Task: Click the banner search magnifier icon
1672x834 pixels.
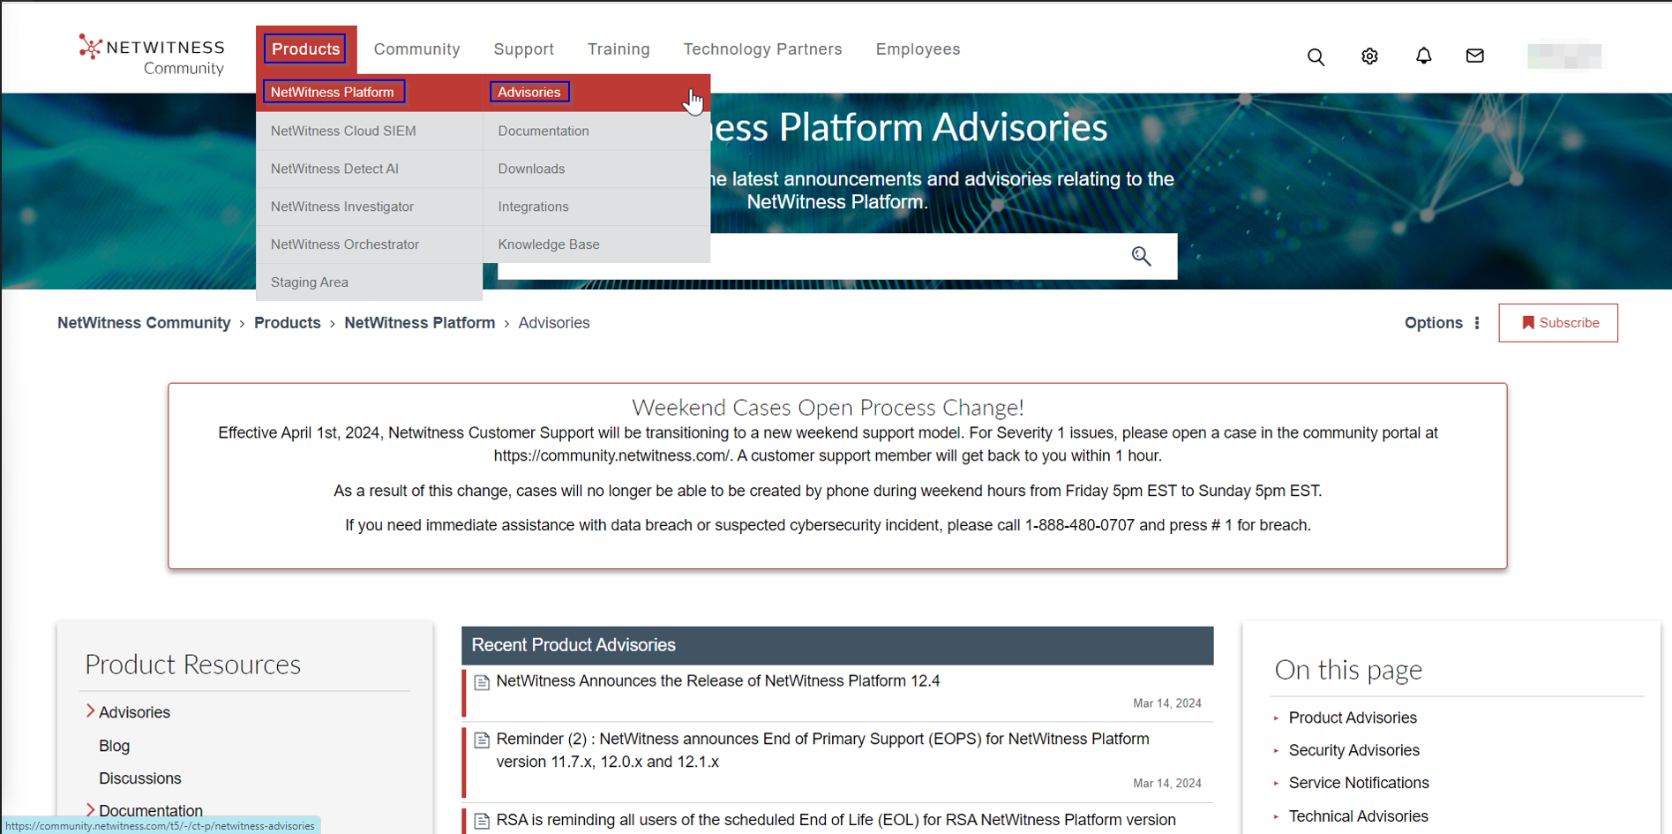Action: (x=1141, y=257)
